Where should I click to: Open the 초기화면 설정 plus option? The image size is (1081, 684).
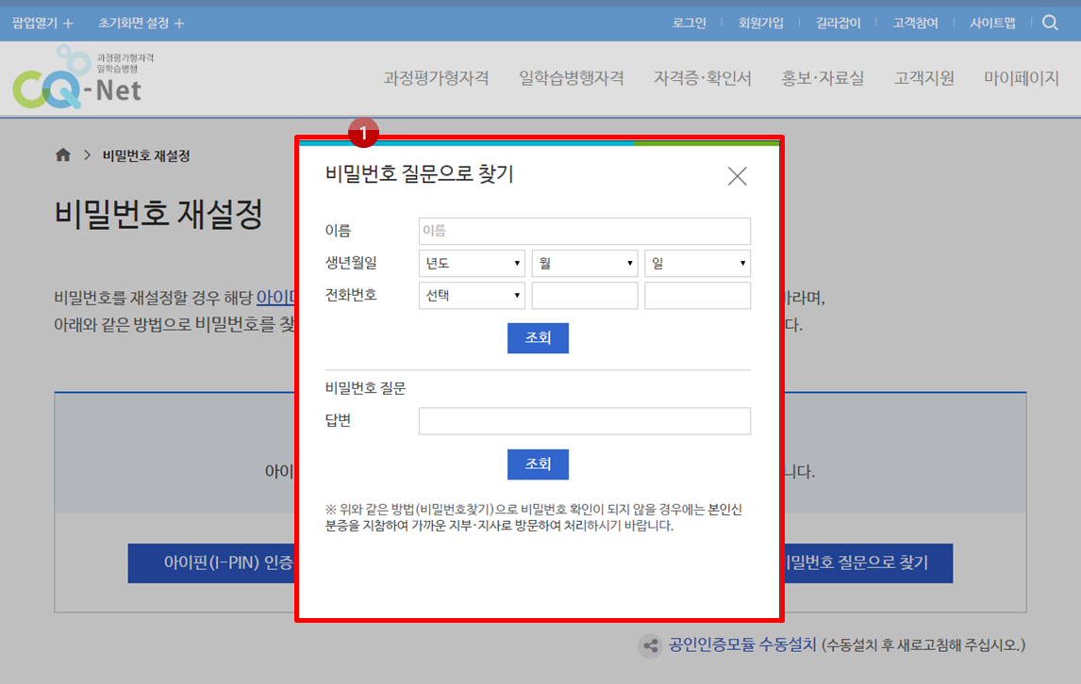pyautogui.click(x=141, y=23)
